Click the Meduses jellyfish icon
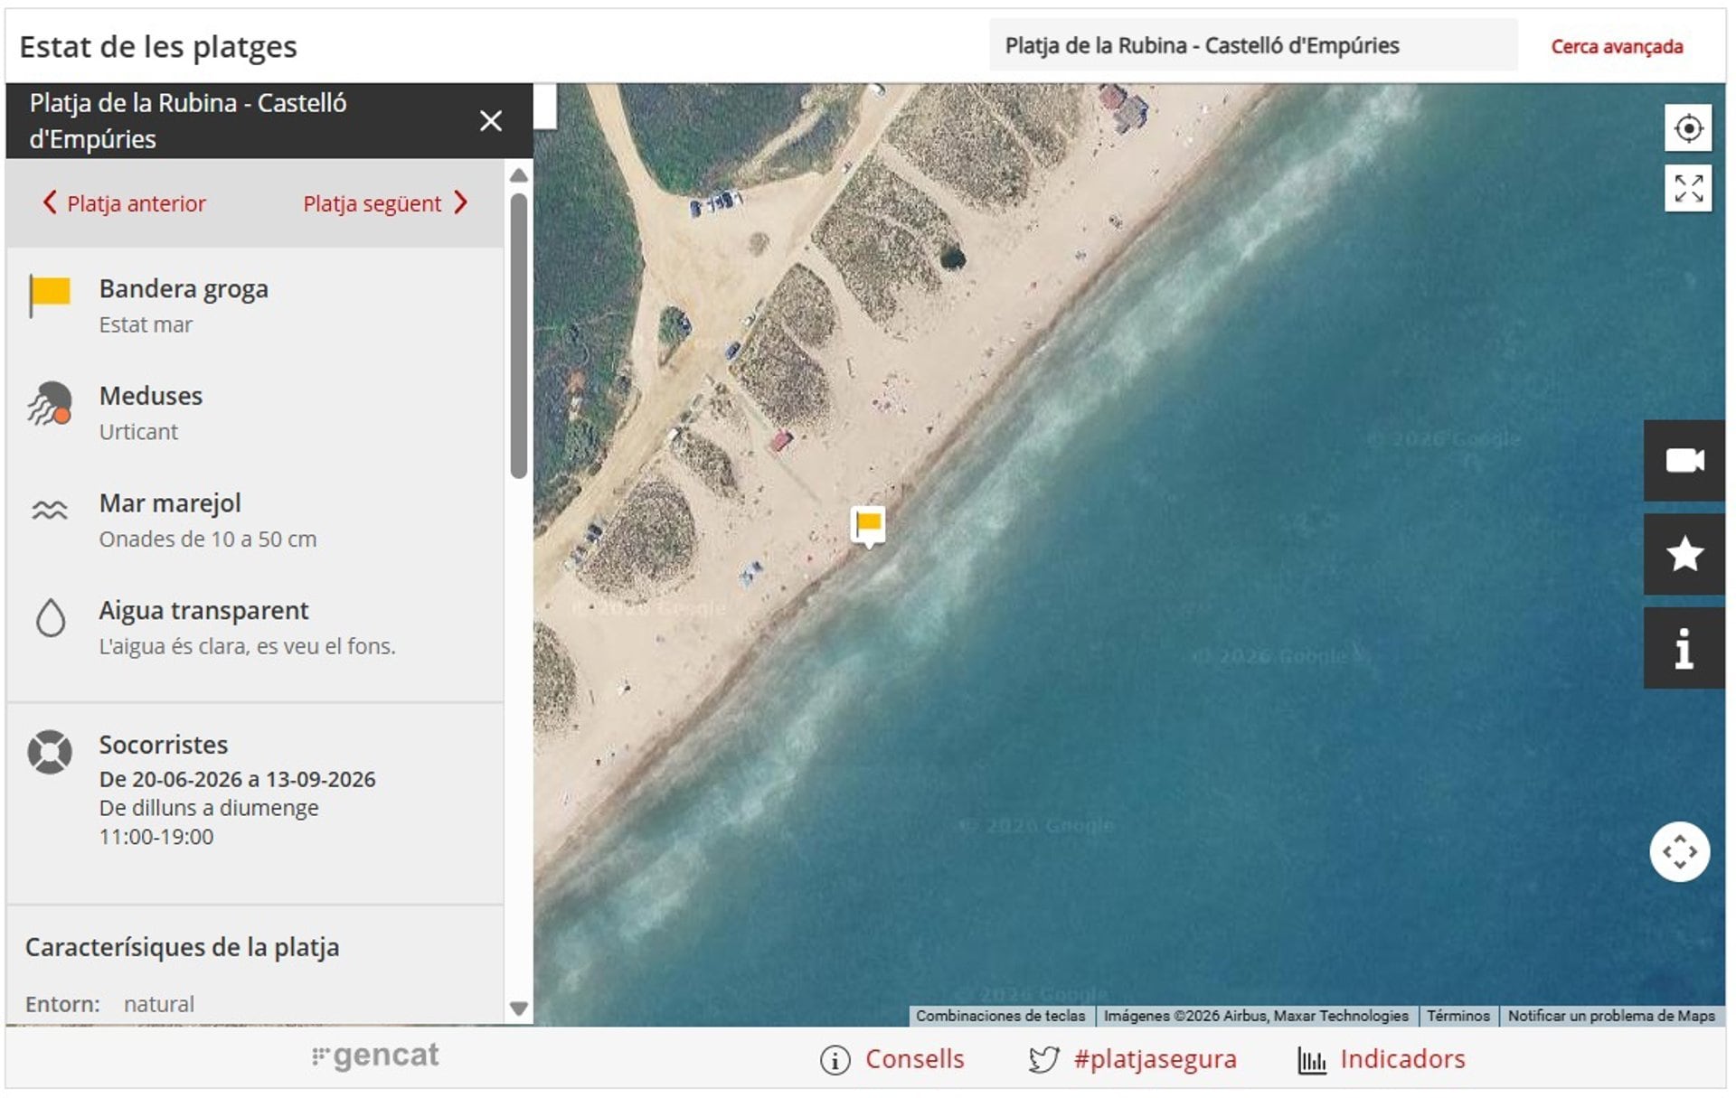The width and height of the screenshot is (1736, 1098). (50, 403)
